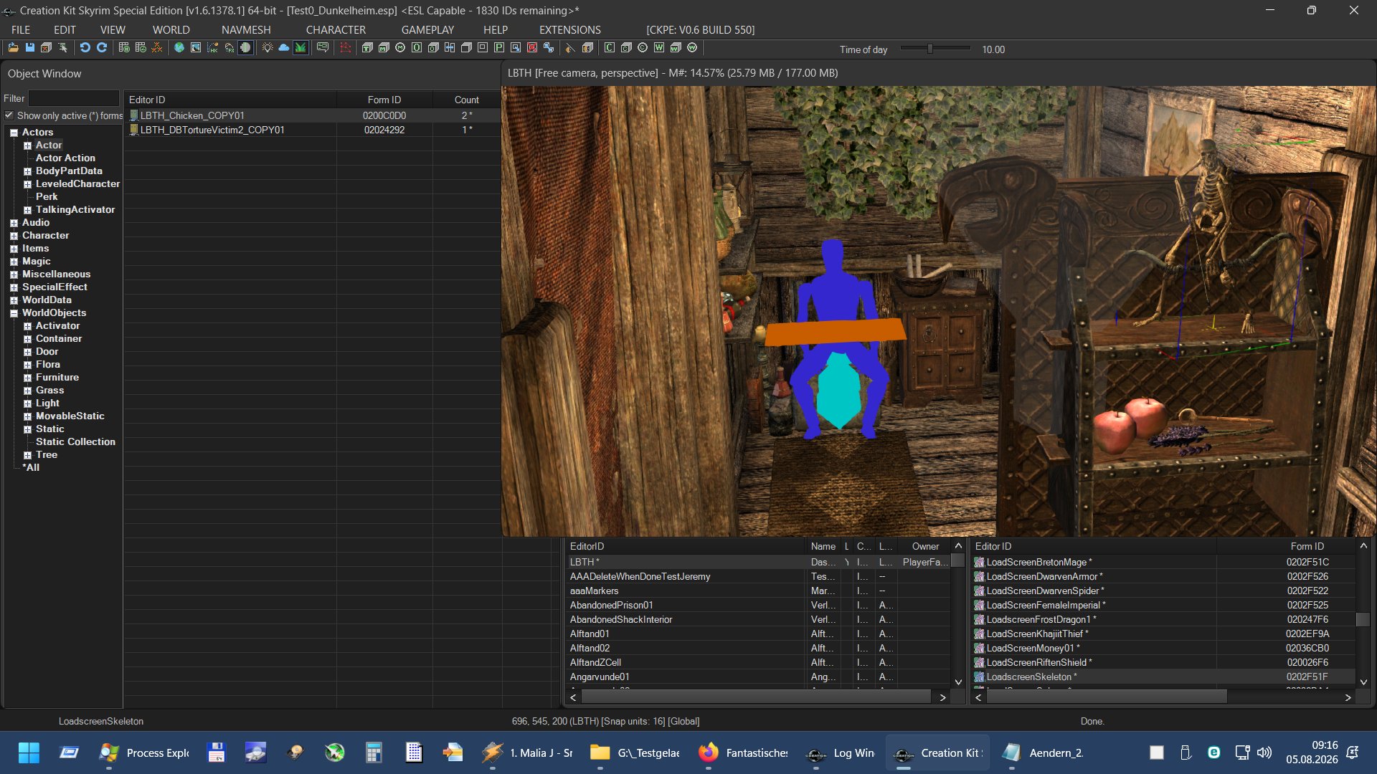Sort reference list by Form ID header

click(x=1286, y=546)
